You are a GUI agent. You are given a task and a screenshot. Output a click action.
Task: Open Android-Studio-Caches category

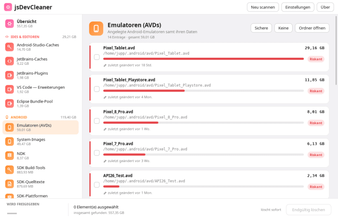click(40, 47)
